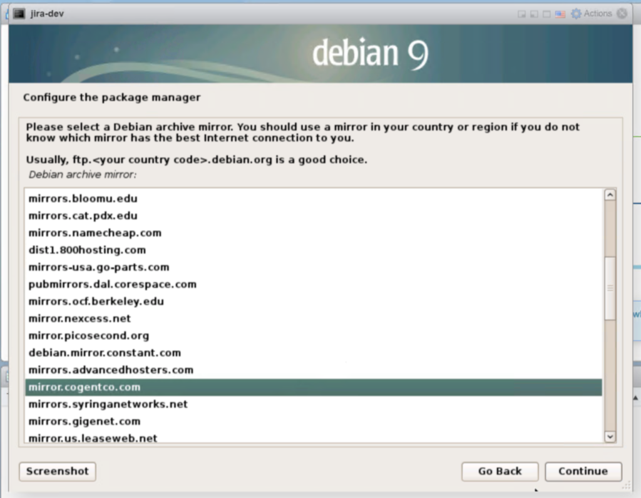Select mirror.nexcess.net mirror
The width and height of the screenshot is (641, 498).
(314, 318)
